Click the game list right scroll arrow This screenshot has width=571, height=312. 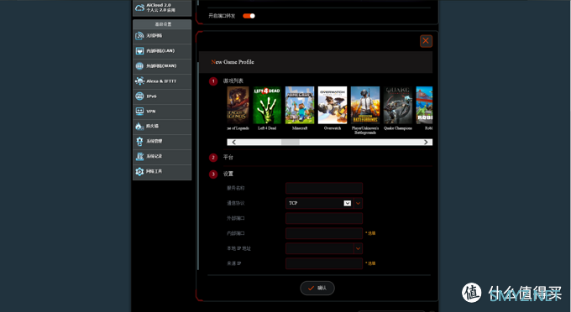(x=426, y=143)
